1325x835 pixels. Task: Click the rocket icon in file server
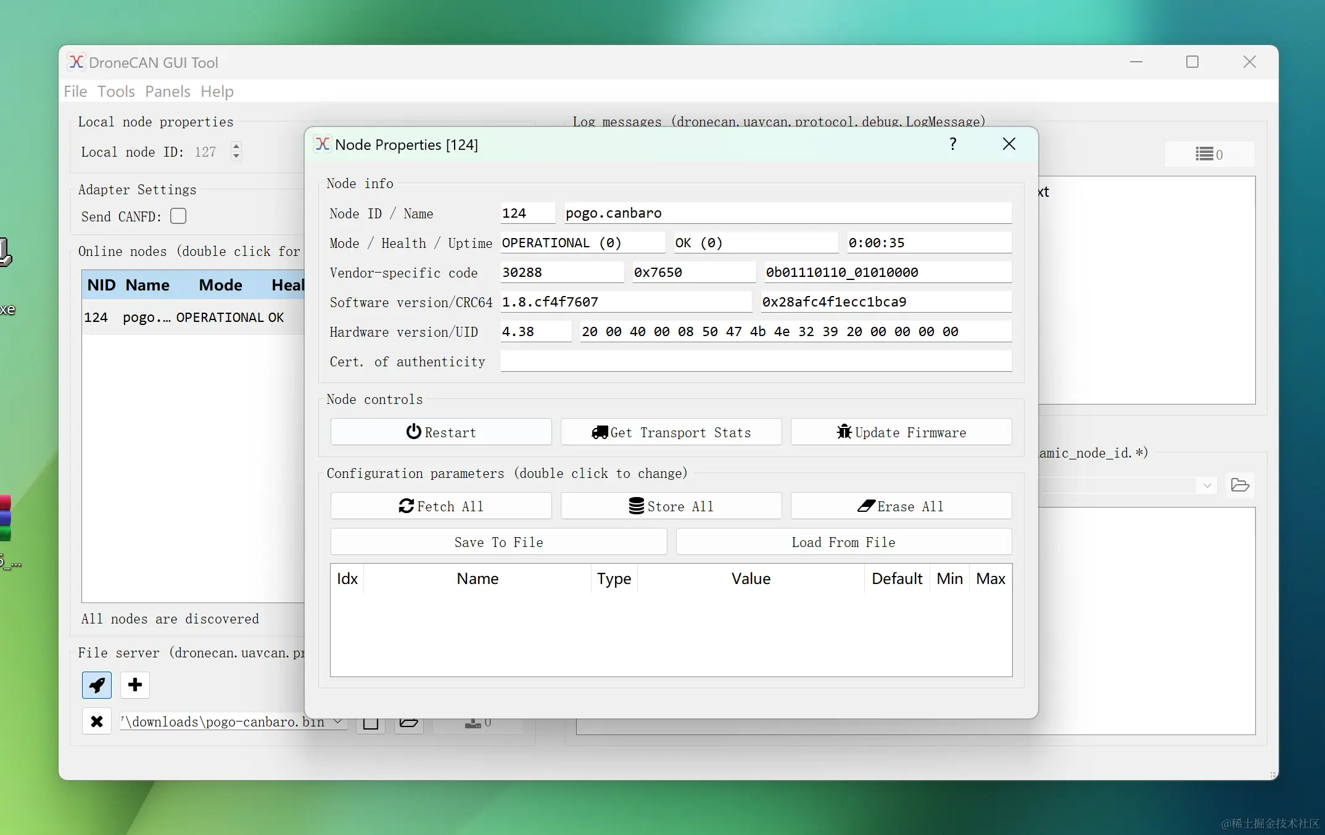click(97, 685)
